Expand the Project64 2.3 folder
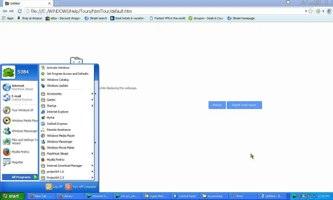This screenshot has width=333, height=200. 67,178
